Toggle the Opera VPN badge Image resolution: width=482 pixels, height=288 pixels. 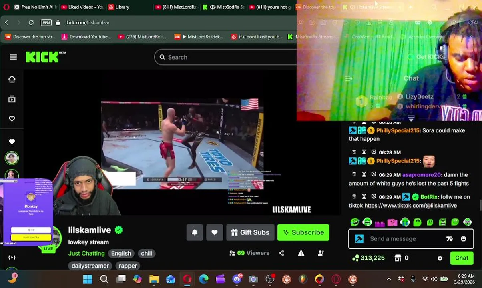46,22
